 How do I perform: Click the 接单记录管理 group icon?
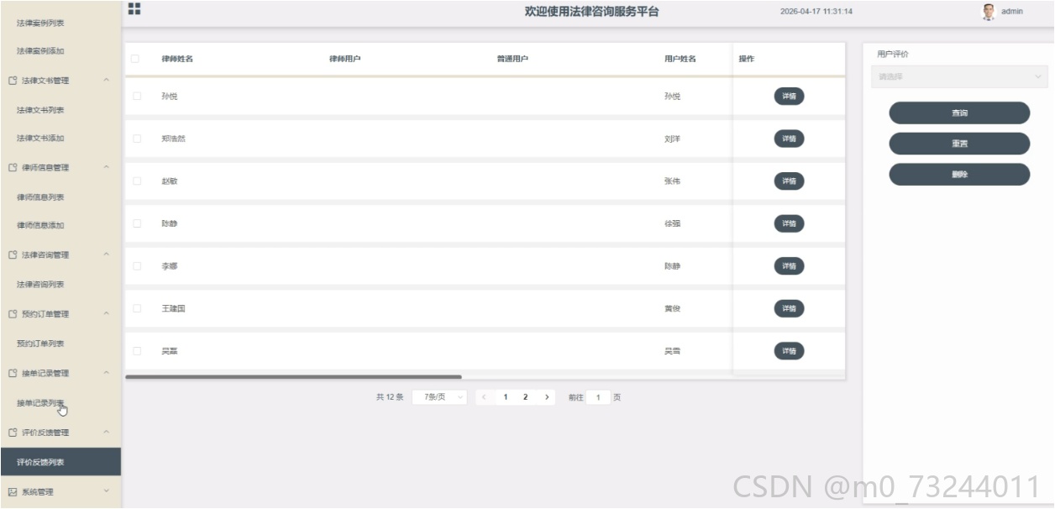coord(13,373)
